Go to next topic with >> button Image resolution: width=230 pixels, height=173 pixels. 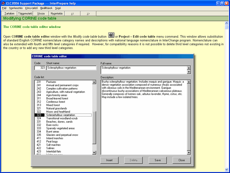[88, 13]
